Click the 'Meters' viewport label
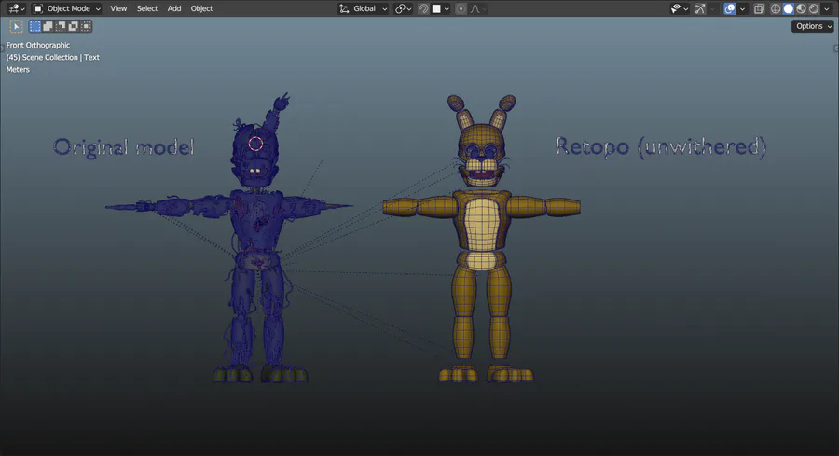Image resolution: width=839 pixels, height=456 pixels. coord(18,70)
